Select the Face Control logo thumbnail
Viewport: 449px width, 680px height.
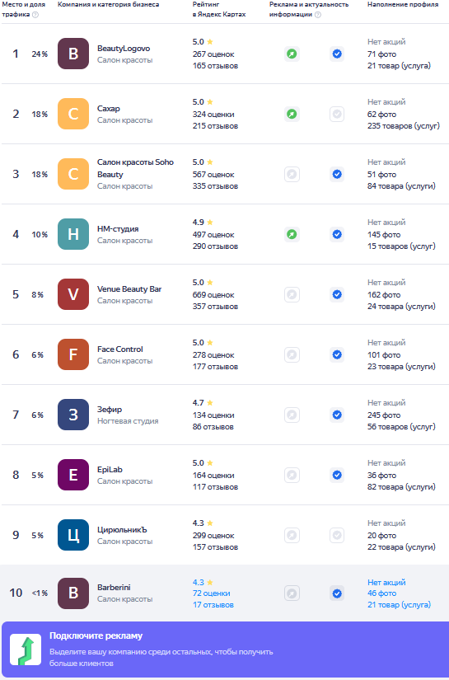73,354
